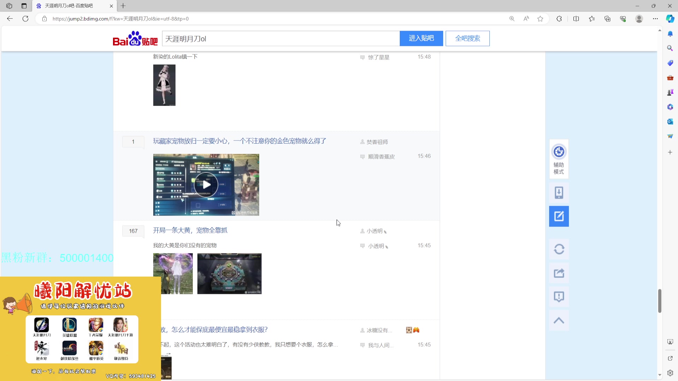The height and width of the screenshot is (381, 678).
Task: Open Copilot icon in Edge toolbar
Action: pyautogui.click(x=670, y=19)
